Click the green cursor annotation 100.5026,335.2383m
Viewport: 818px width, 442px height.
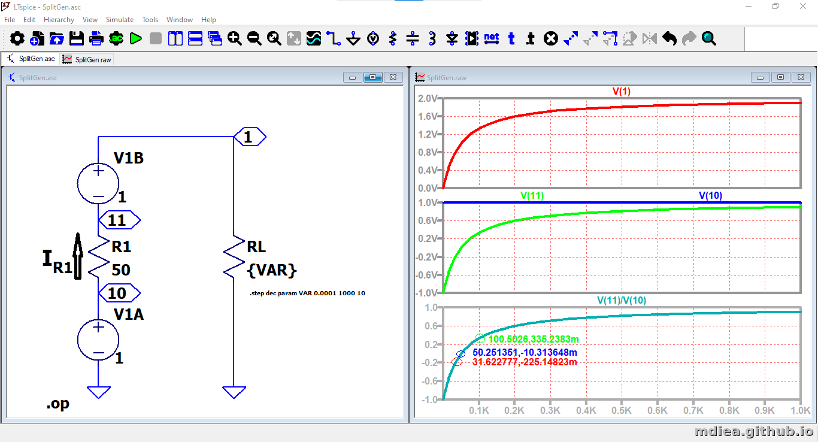[x=534, y=339]
